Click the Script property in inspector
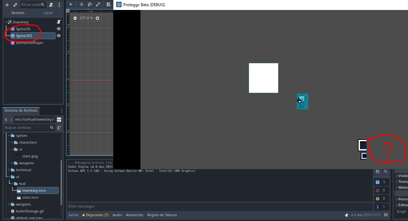 coord(401,211)
